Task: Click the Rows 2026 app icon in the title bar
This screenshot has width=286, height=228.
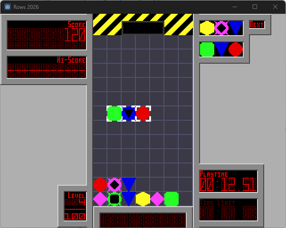Action: coord(8,7)
